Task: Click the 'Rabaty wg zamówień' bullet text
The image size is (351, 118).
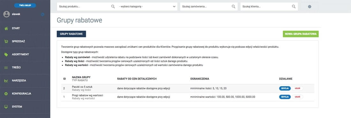Action: [x=78, y=57]
